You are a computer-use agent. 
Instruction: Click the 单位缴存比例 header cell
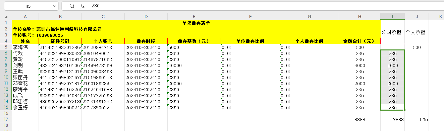[x=250, y=41]
